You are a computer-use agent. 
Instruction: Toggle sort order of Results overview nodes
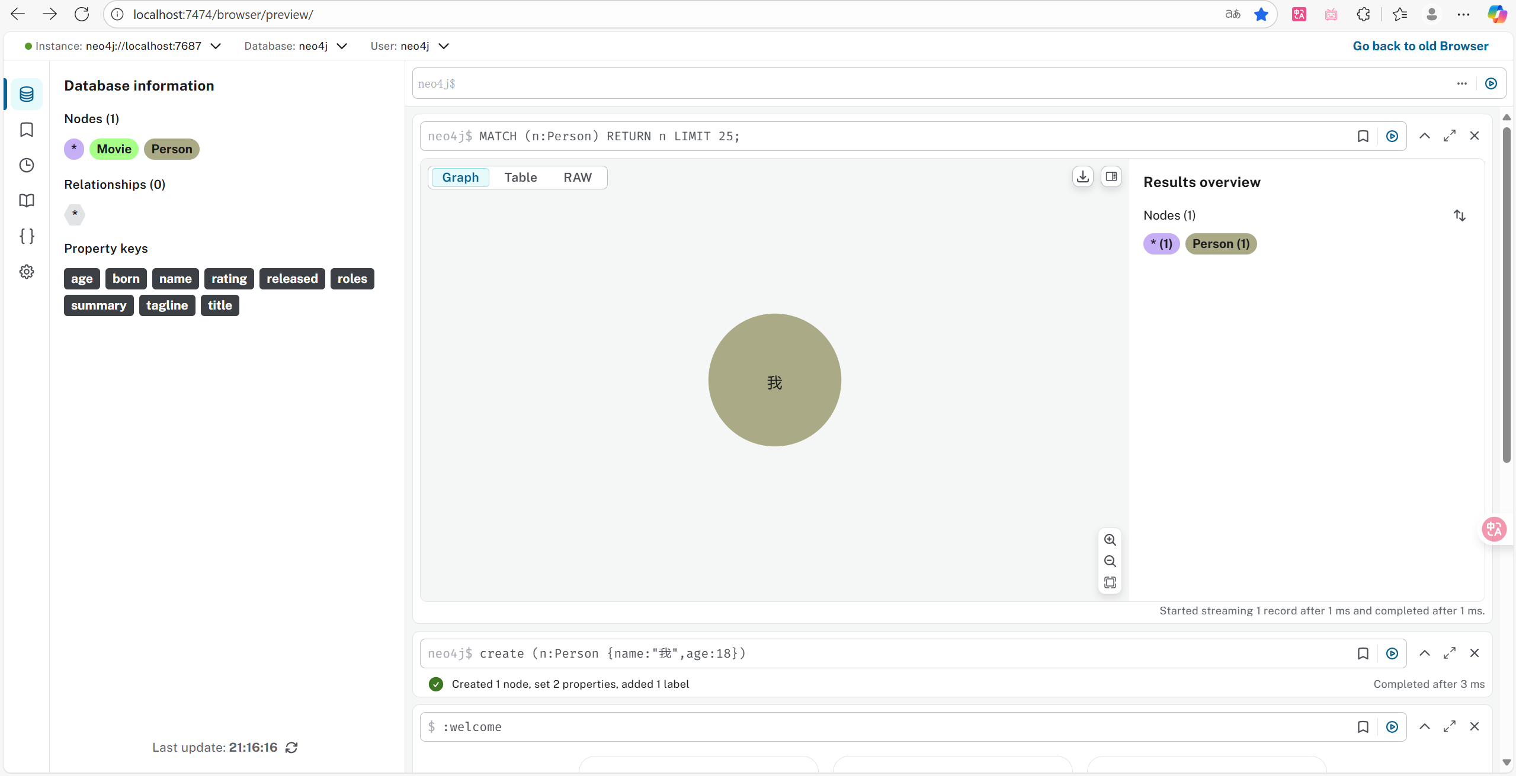pyautogui.click(x=1459, y=215)
